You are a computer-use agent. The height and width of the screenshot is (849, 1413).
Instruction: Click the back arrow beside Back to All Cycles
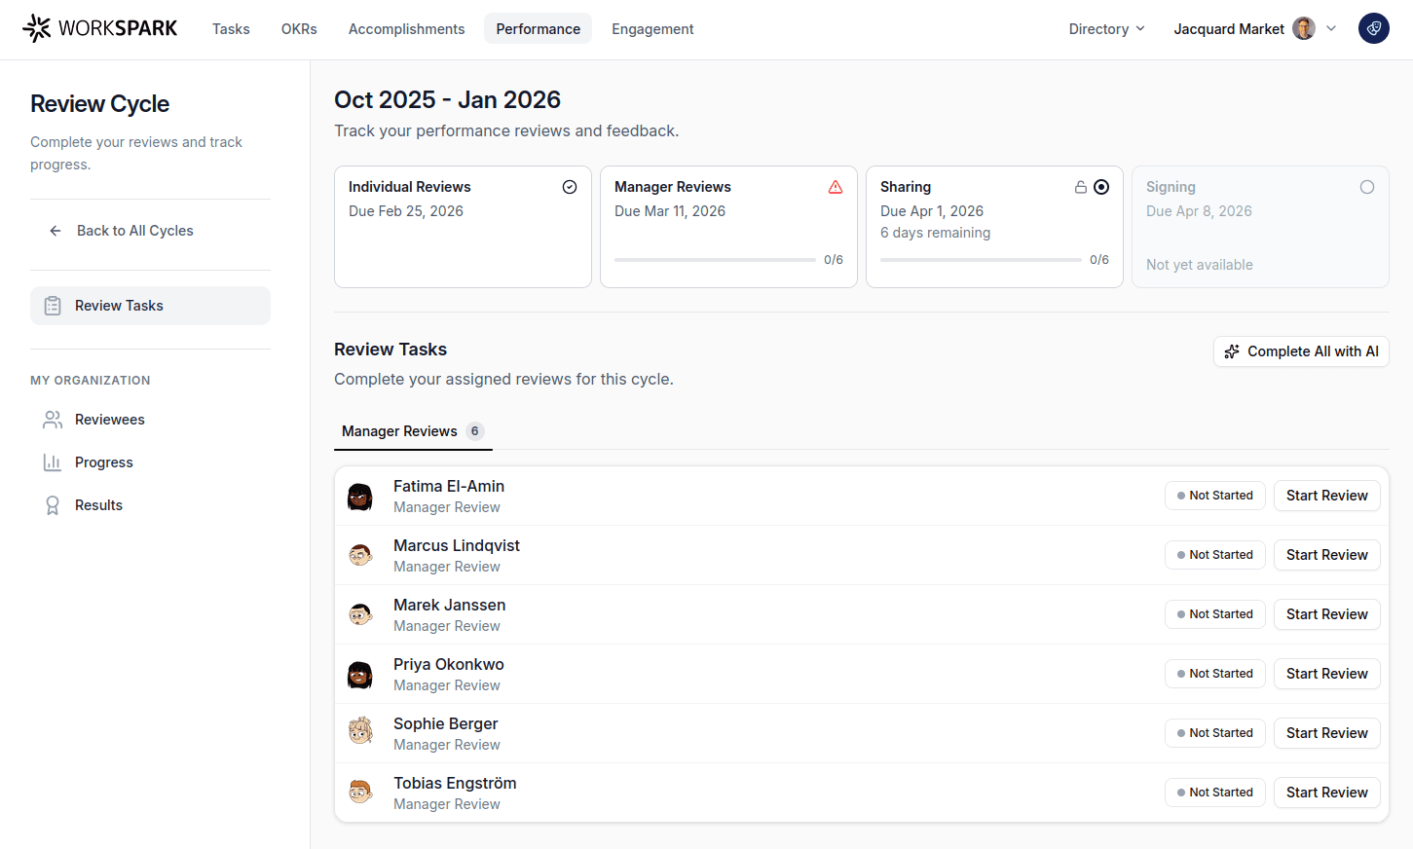[55, 230]
